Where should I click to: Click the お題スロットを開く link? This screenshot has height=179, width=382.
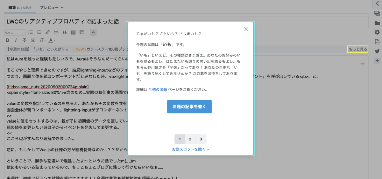click(x=190, y=149)
